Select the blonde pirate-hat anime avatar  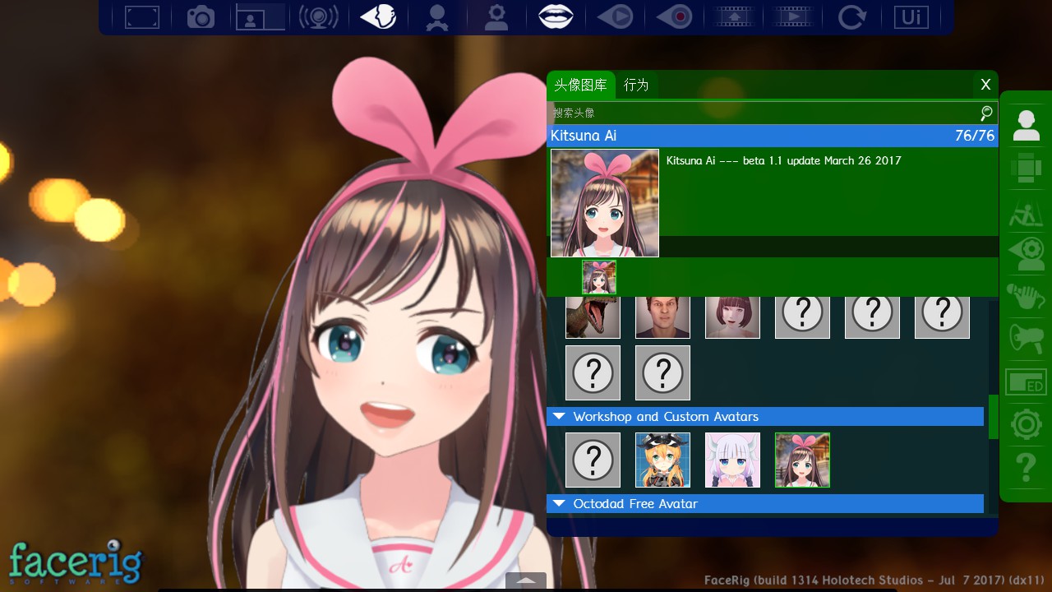click(662, 460)
